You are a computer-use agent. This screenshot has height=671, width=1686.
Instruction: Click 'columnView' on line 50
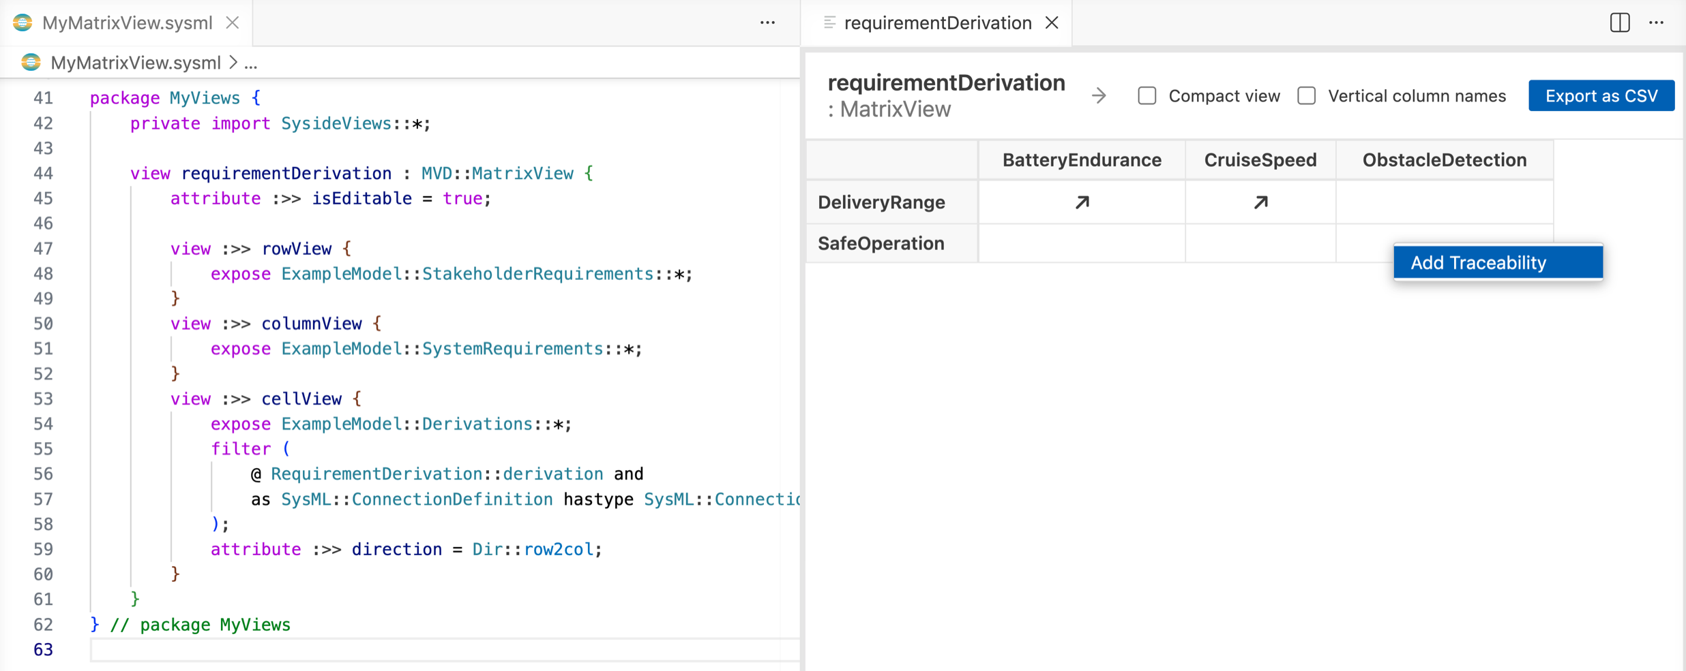pos(312,324)
